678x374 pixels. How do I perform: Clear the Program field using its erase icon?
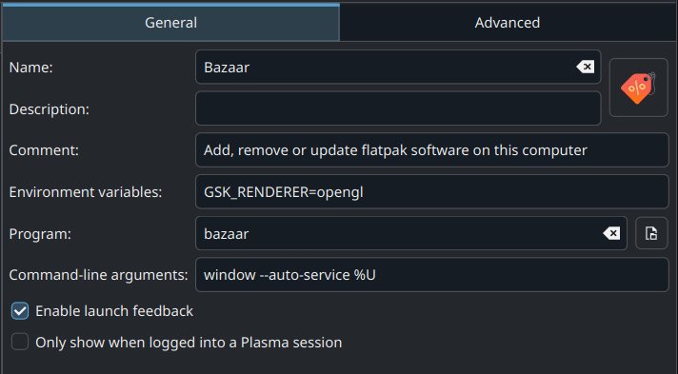611,233
